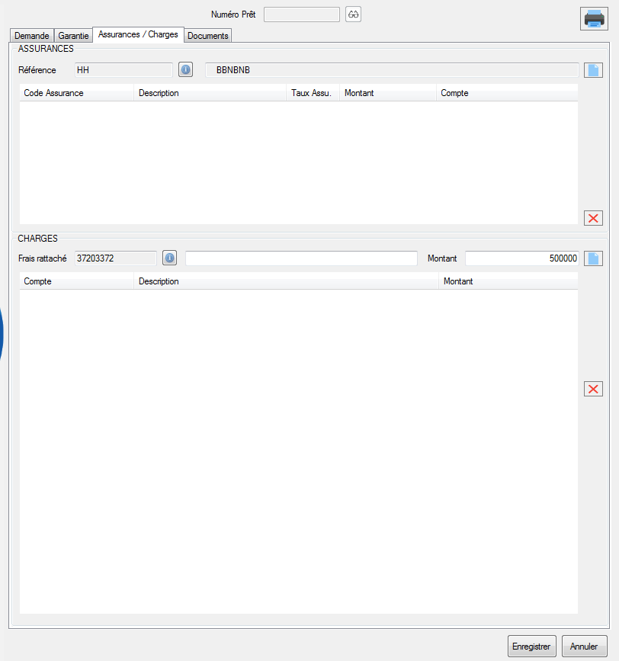This screenshot has width=619, height=661.
Task: Click the Code Assurance column header
Action: 76,93
